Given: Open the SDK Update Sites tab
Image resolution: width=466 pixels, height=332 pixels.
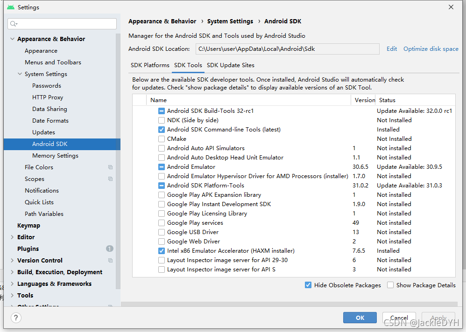Looking at the screenshot, I should [x=231, y=65].
